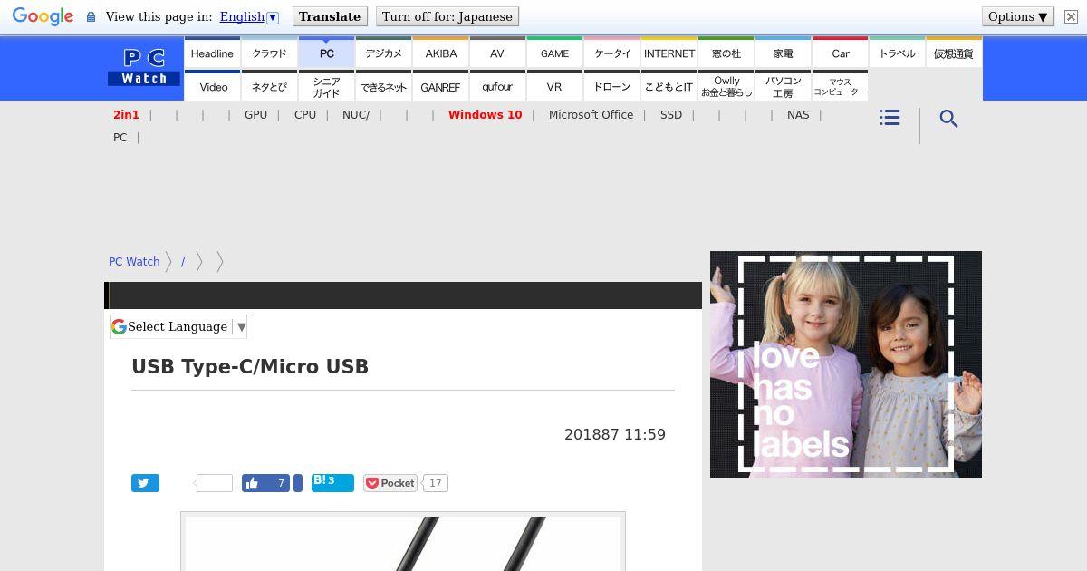The height and width of the screenshot is (571, 1087).
Task: Click Turn off for: Japanese button
Action: tap(447, 16)
